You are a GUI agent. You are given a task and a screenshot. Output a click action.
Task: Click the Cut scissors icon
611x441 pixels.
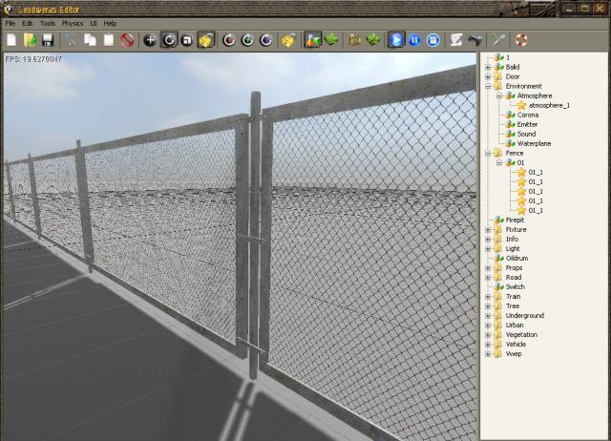click(70, 40)
